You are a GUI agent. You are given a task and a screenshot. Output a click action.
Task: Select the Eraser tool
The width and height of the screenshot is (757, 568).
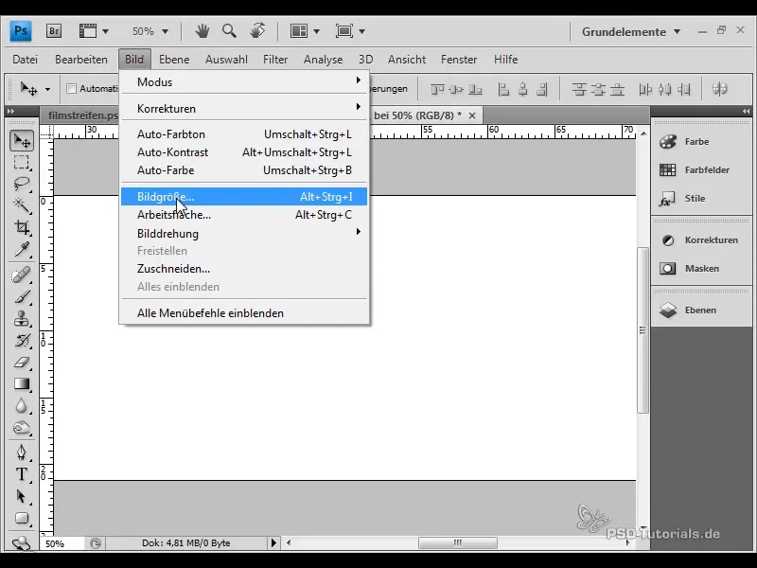pos(22,363)
